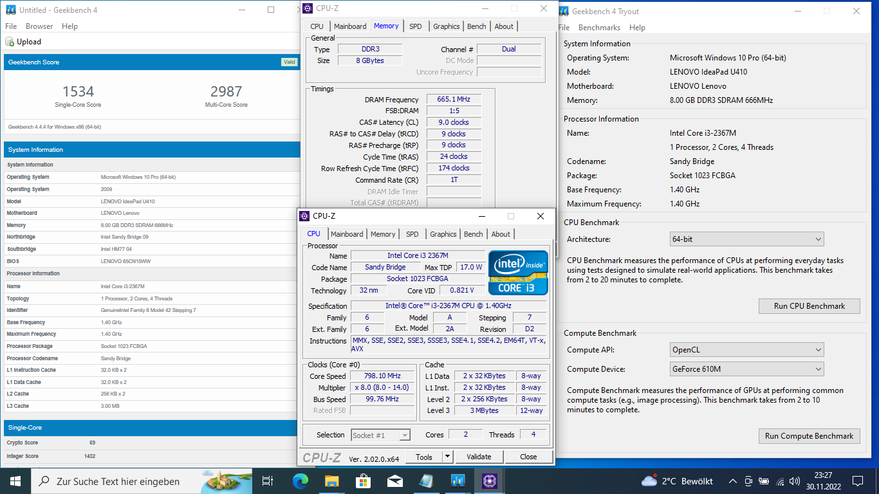Screen dimensions: 879x494
Task: Switch to Bench tab in front CPU-Z
Action: (x=474, y=234)
